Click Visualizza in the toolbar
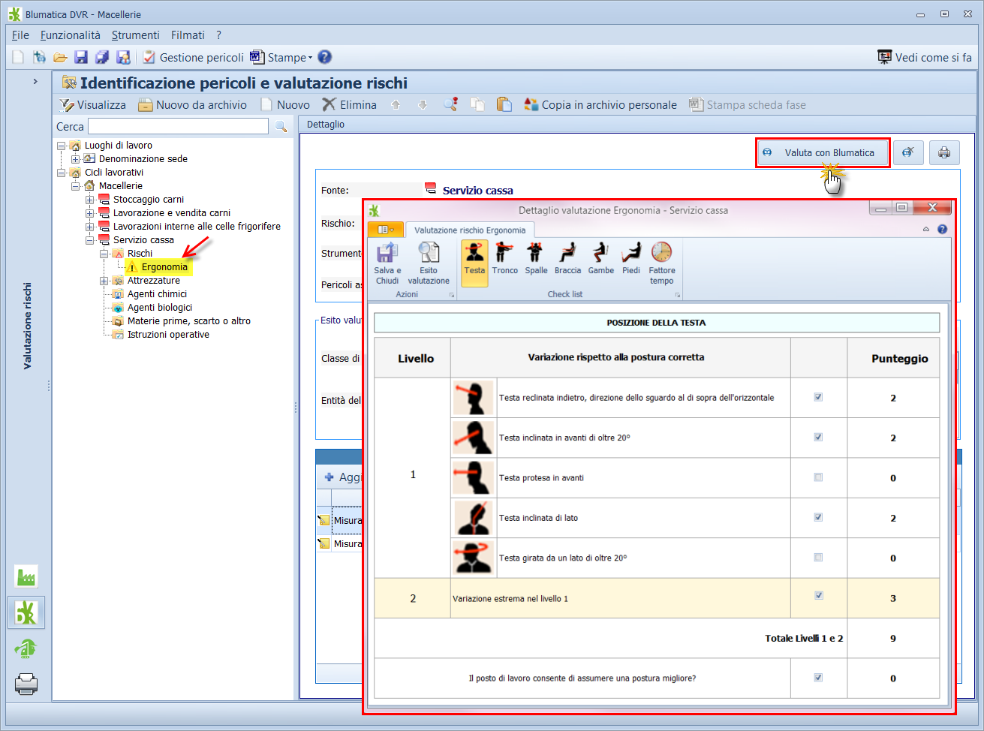 93,105
